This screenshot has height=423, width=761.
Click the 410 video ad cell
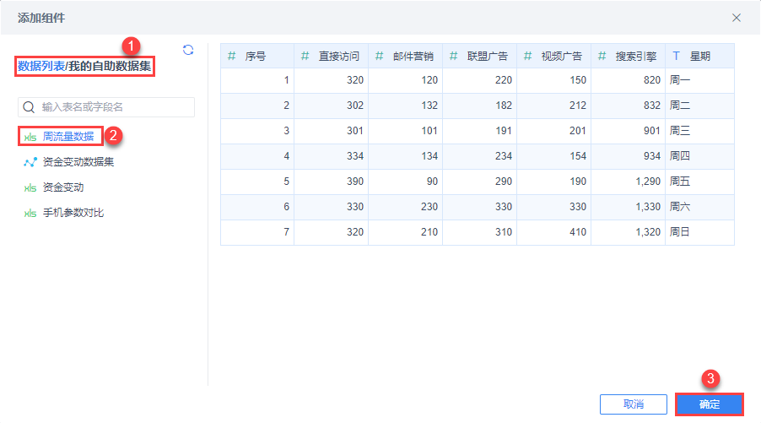click(x=554, y=231)
